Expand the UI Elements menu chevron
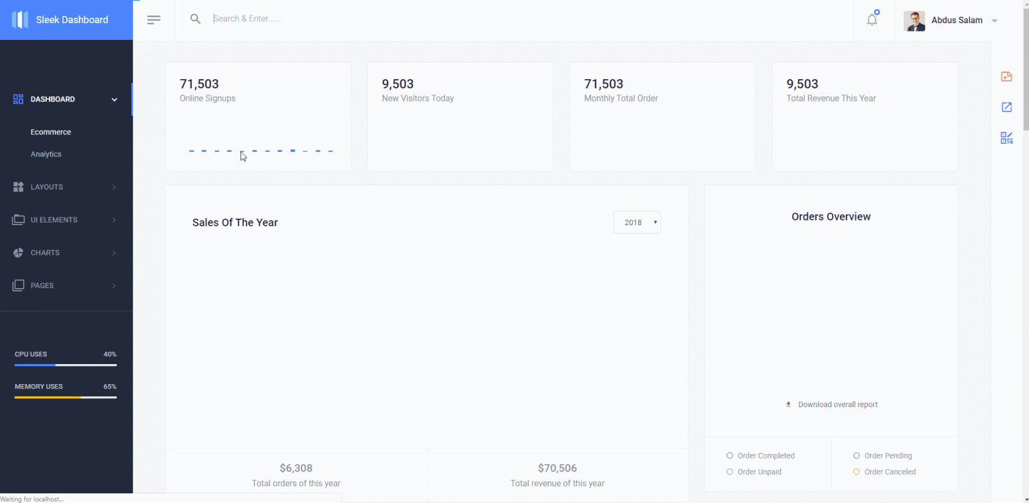Screen dimensions: 1029x503 tap(114, 220)
